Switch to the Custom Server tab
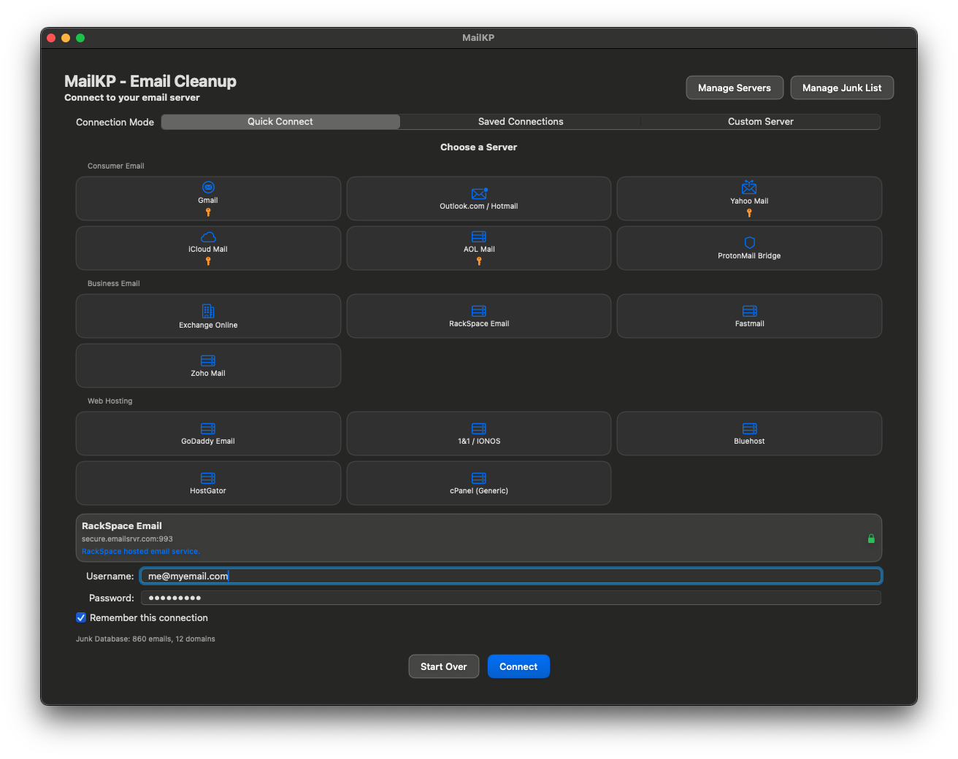The height and width of the screenshot is (759, 958). pos(760,122)
